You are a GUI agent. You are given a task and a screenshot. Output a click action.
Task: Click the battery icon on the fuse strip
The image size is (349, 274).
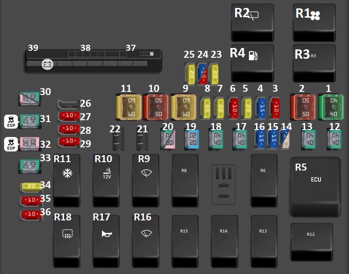click(47, 64)
